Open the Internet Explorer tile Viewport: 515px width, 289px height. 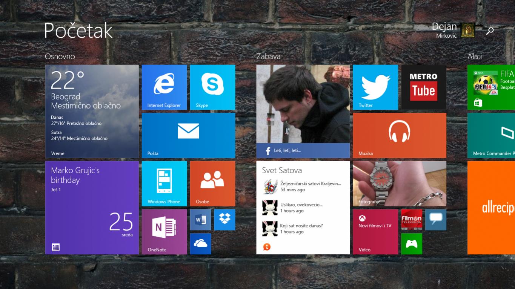point(164,87)
